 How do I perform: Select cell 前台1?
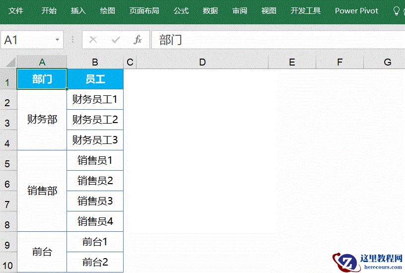click(95, 242)
